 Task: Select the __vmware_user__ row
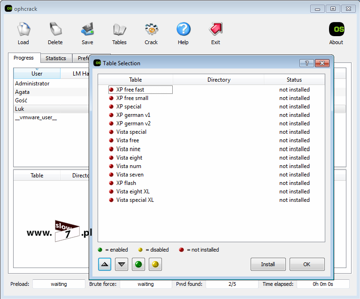[x=51, y=117]
